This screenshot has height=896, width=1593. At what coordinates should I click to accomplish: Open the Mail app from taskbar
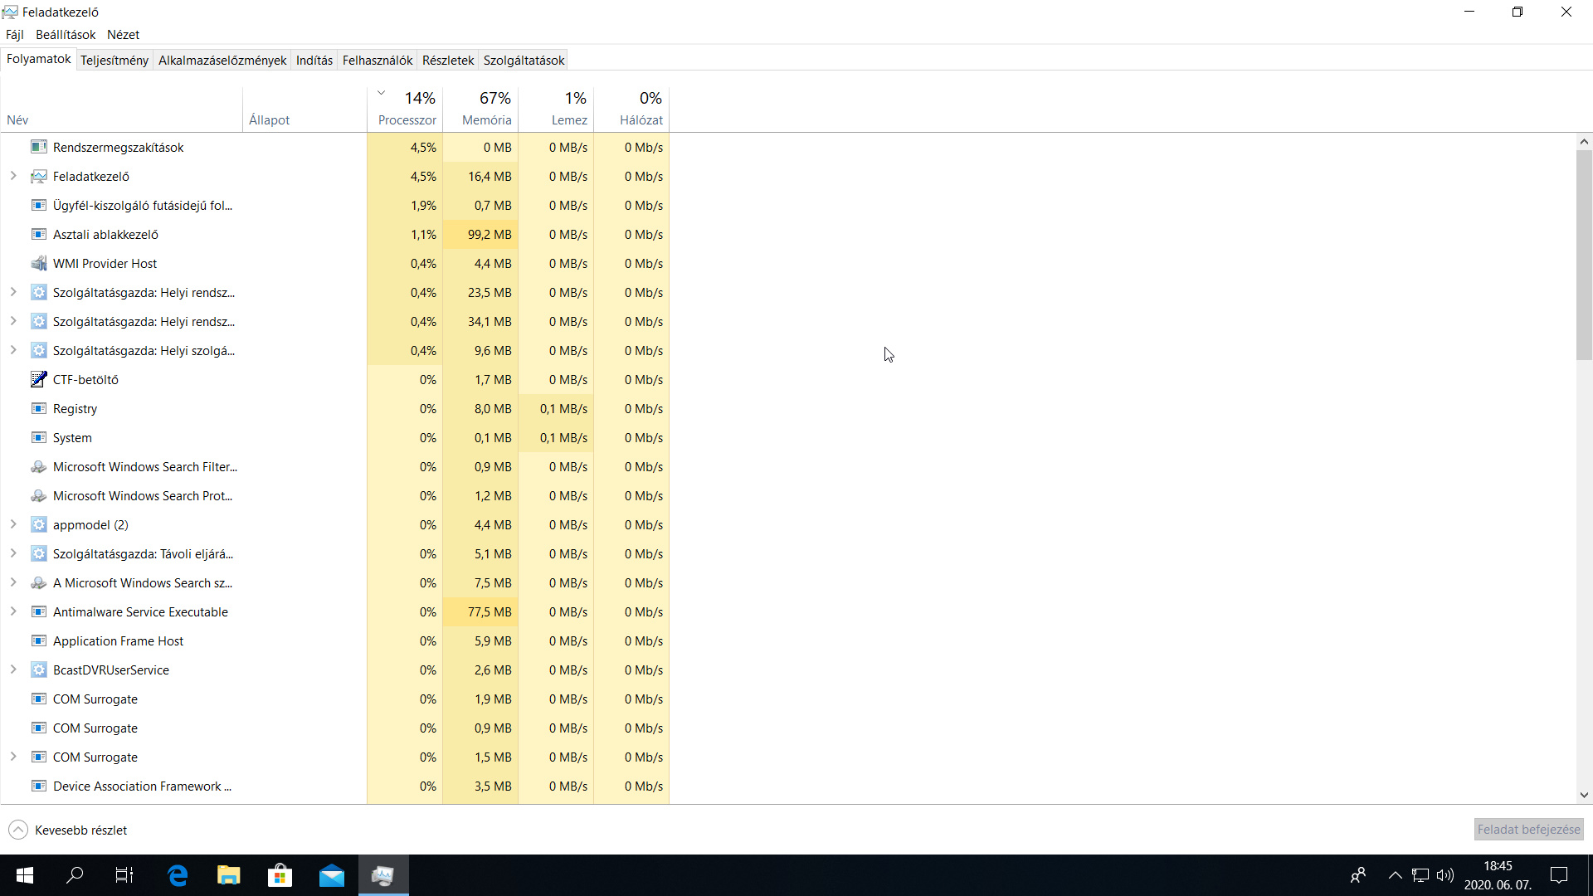(332, 875)
